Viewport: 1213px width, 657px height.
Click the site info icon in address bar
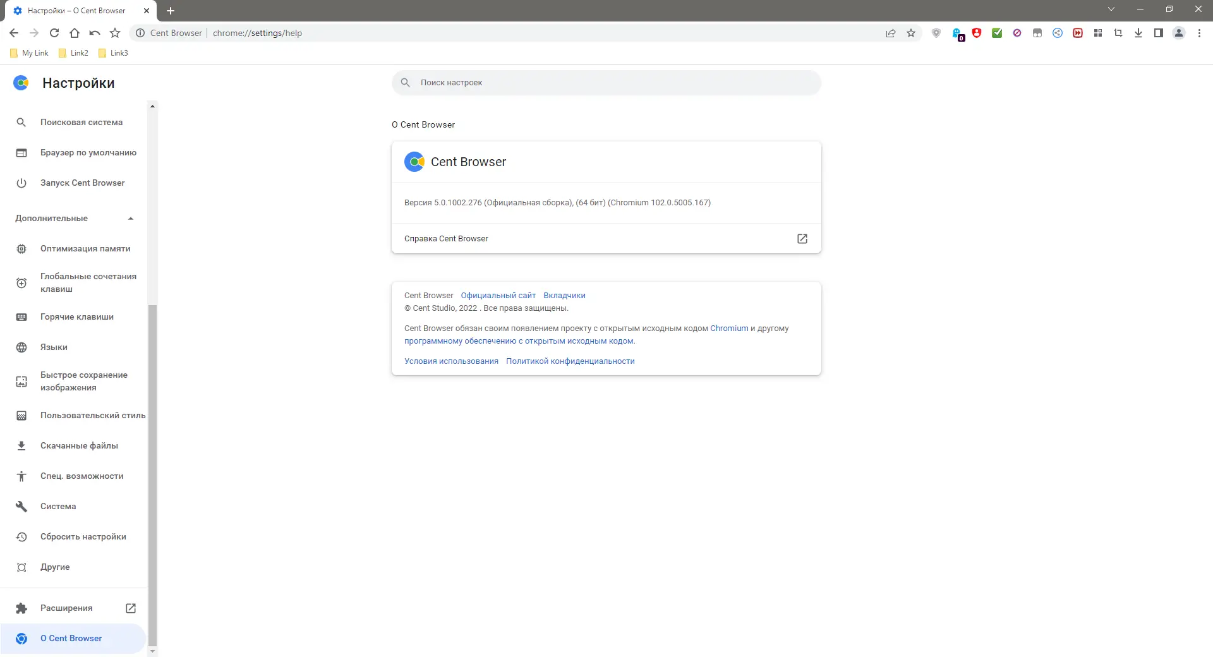tap(140, 33)
